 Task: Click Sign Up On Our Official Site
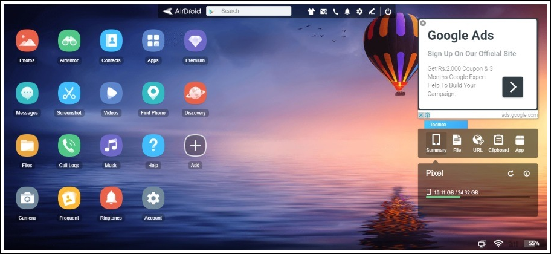pyautogui.click(x=472, y=54)
